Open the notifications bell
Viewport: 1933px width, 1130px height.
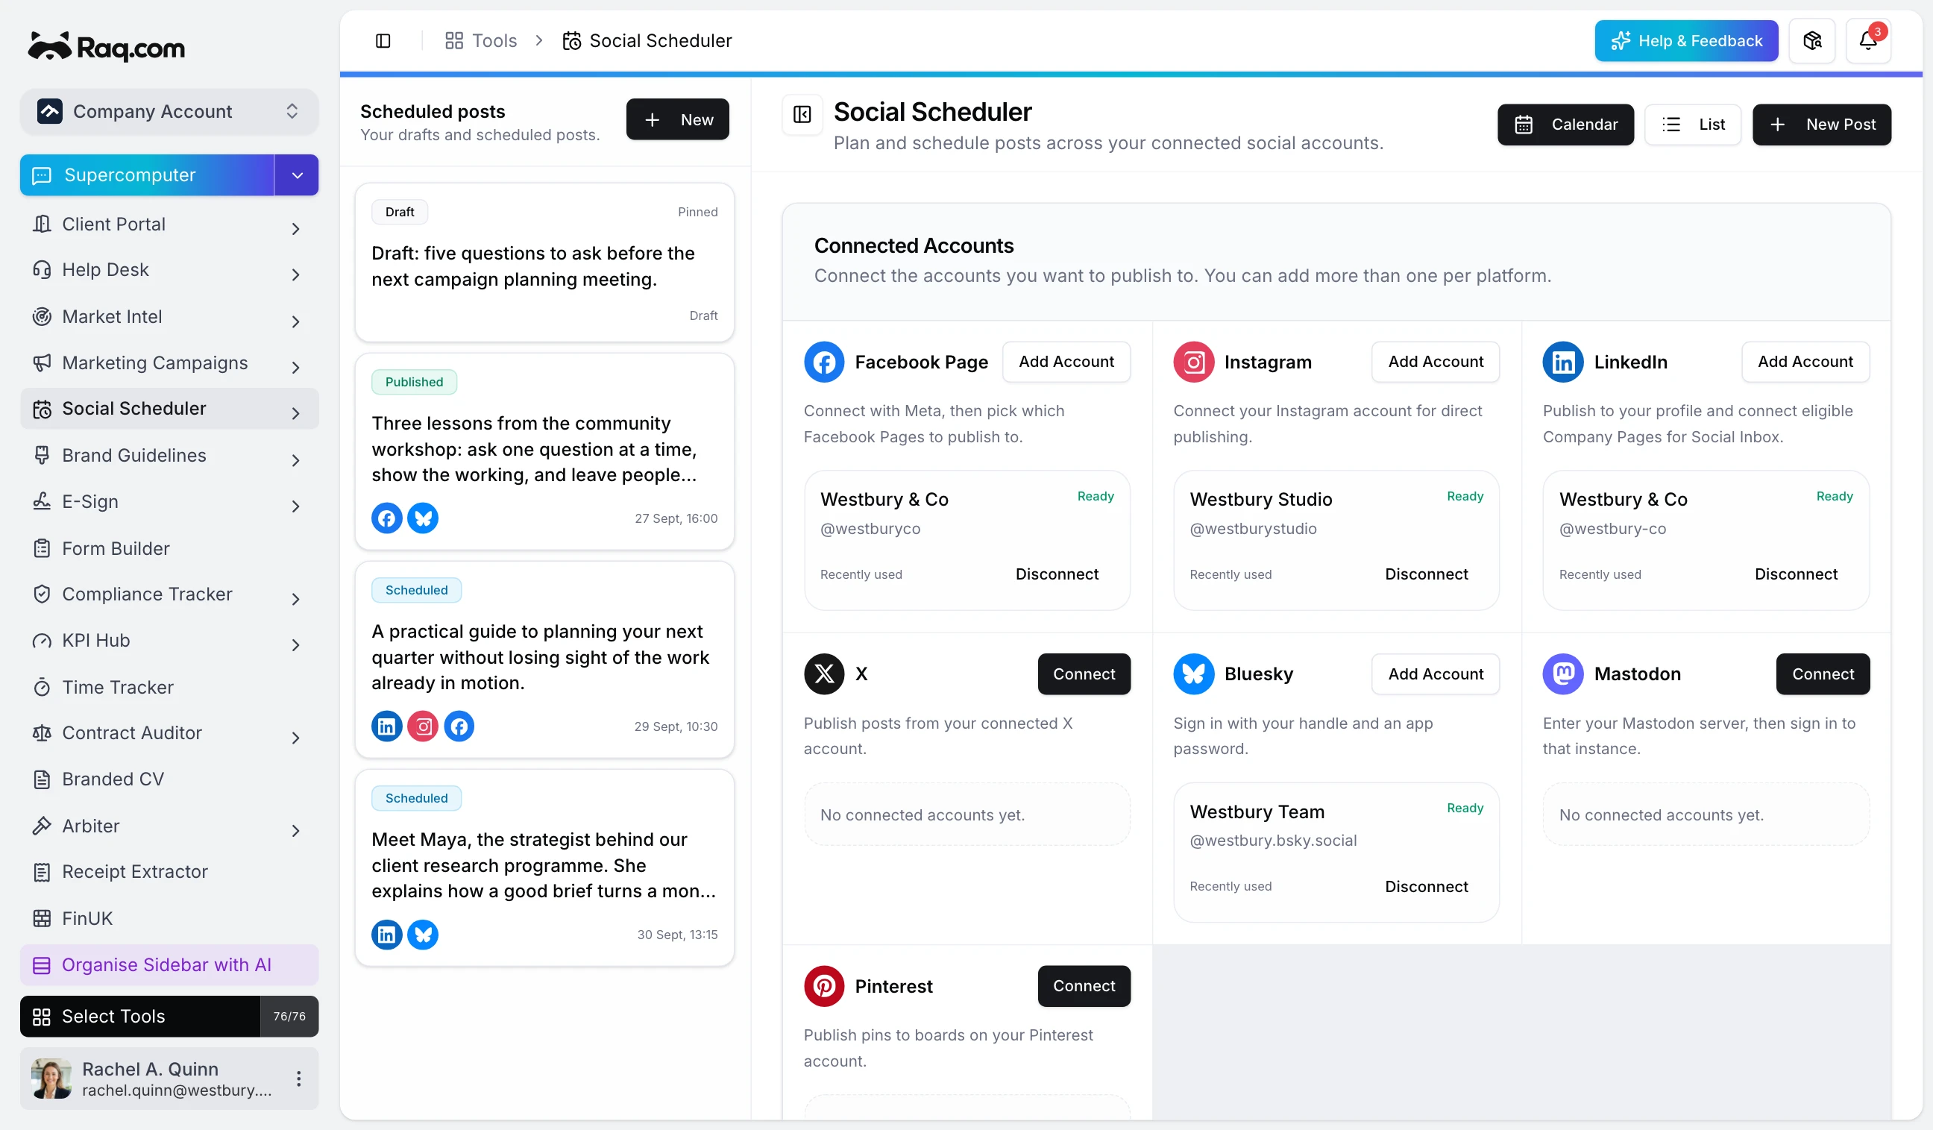pos(1868,41)
